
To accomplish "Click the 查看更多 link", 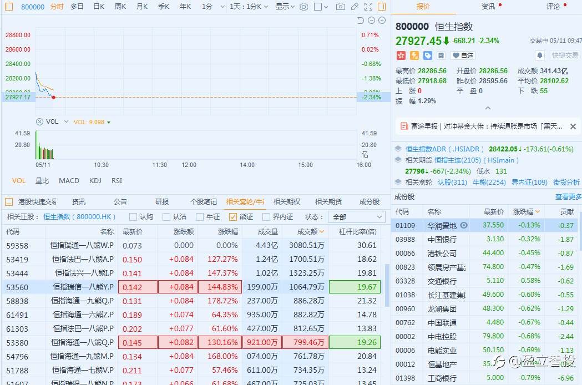I will (568, 196).
